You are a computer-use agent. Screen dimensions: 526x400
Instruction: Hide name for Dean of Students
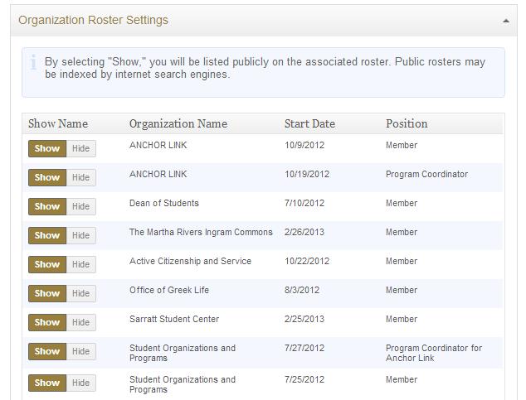pyautogui.click(x=80, y=206)
